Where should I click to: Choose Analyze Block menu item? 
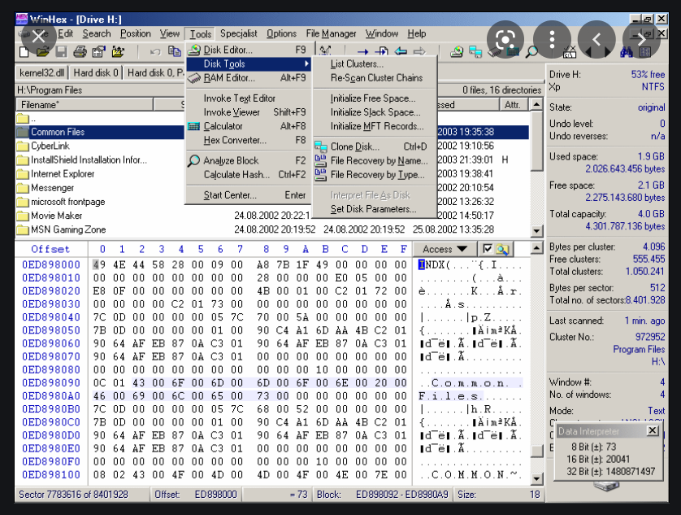pyautogui.click(x=249, y=160)
